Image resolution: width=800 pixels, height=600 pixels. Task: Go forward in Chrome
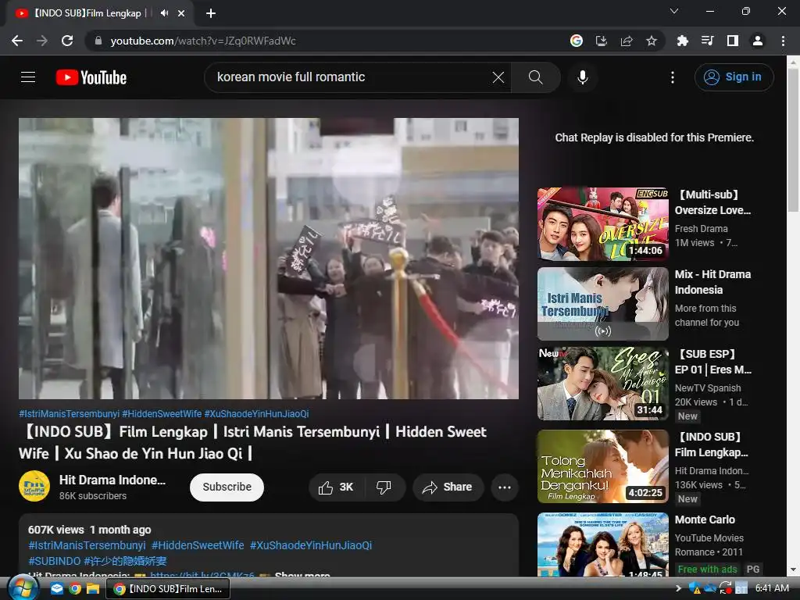[x=42, y=41]
